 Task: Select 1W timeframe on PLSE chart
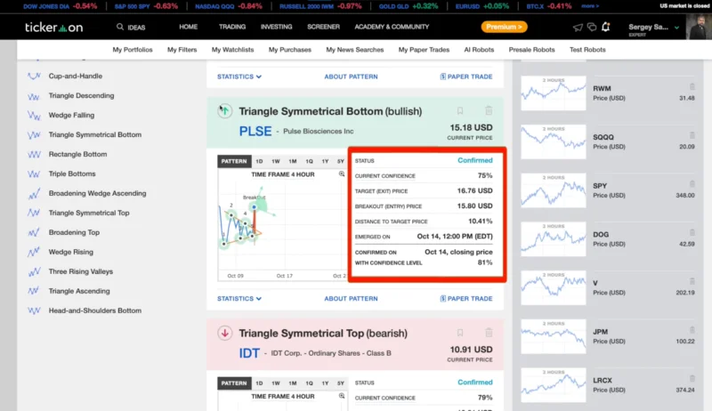pos(276,161)
